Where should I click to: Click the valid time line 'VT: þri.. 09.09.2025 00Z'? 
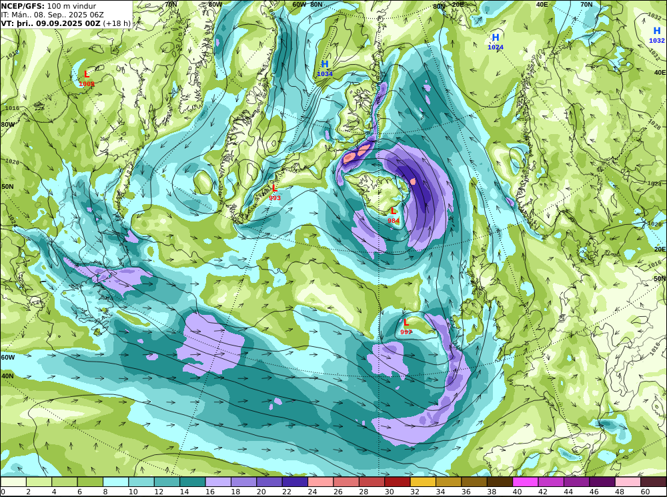[51, 23]
